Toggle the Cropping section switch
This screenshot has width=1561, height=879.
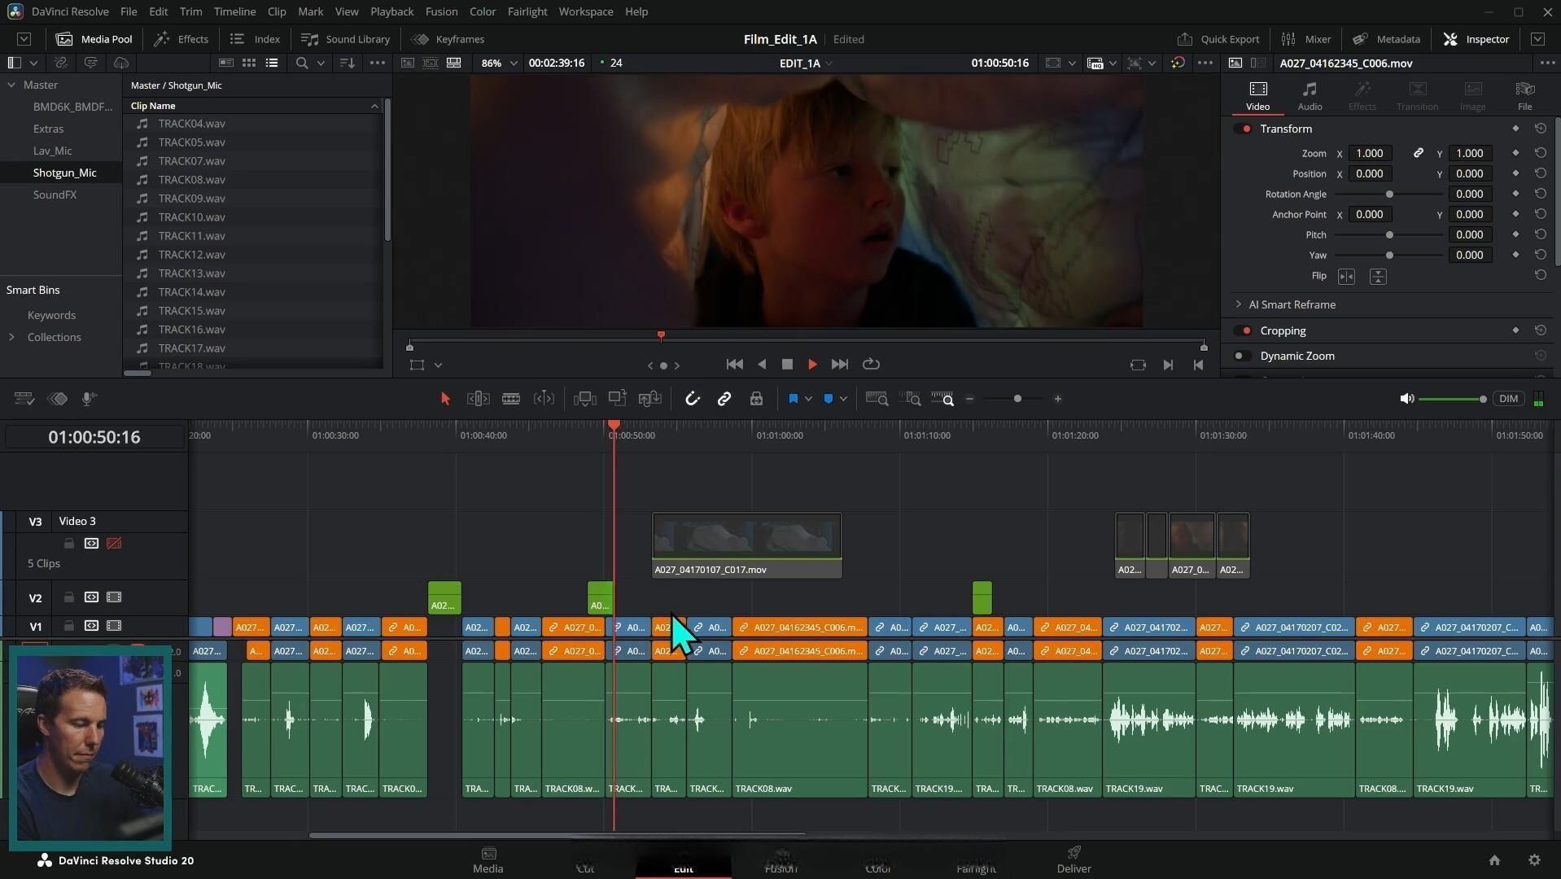(1243, 330)
